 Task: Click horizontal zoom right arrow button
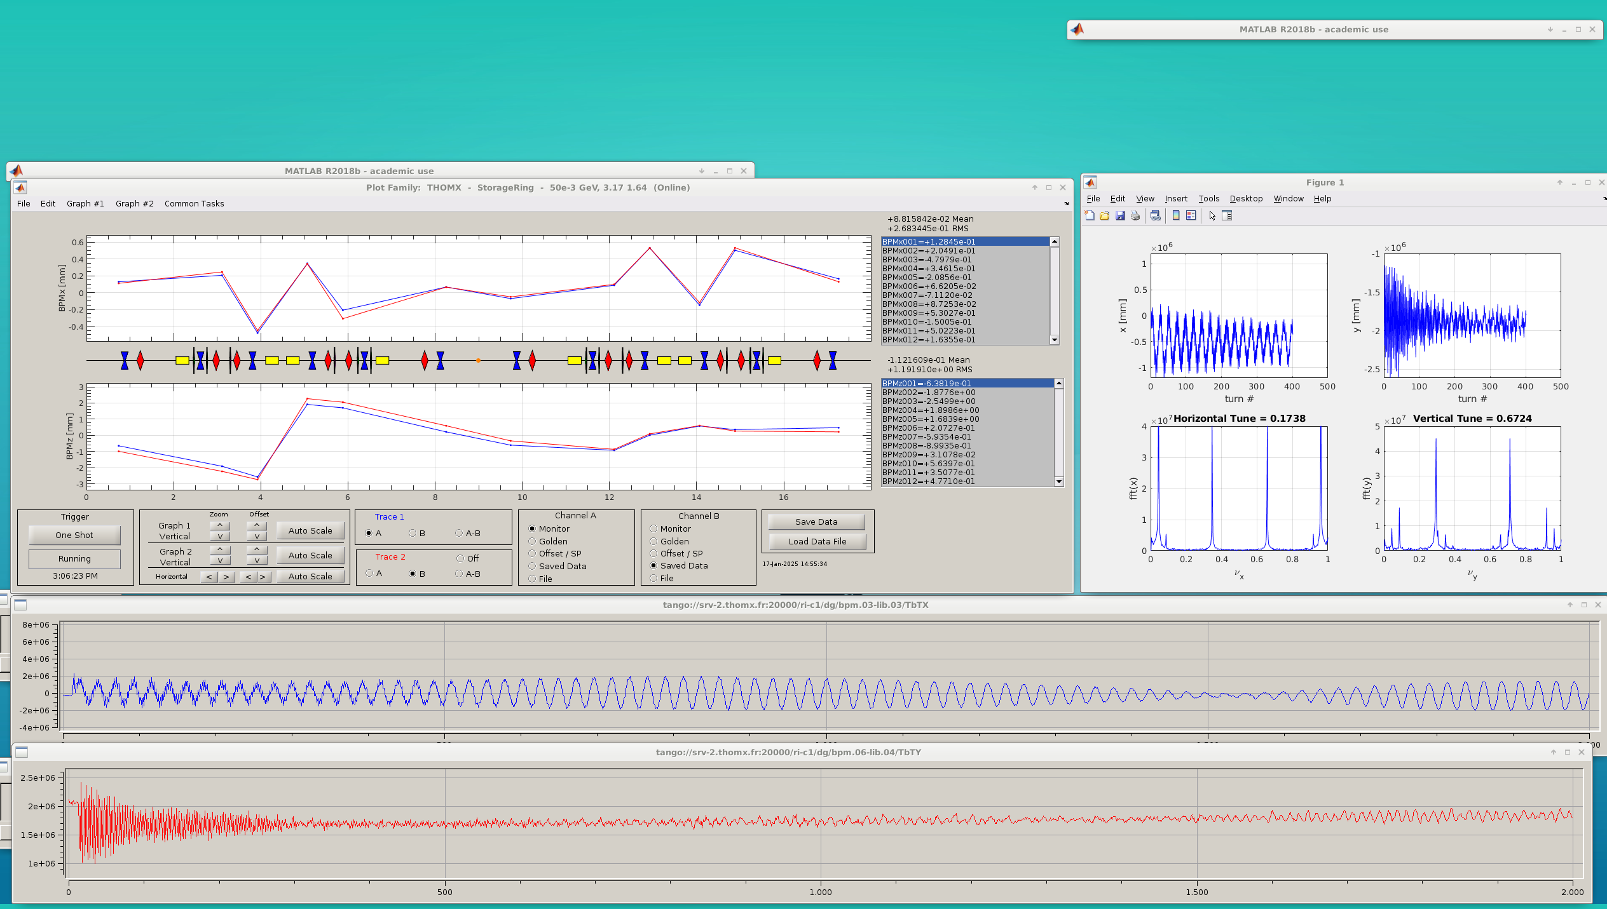pos(226,577)
